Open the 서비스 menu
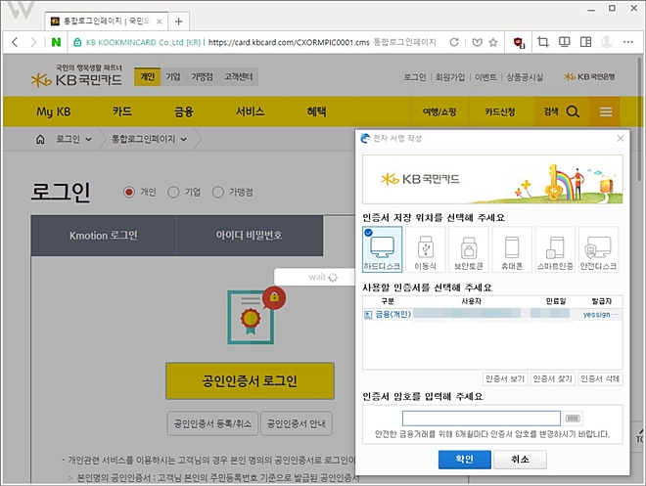The image size is (646, 486). tap(250, 111)
